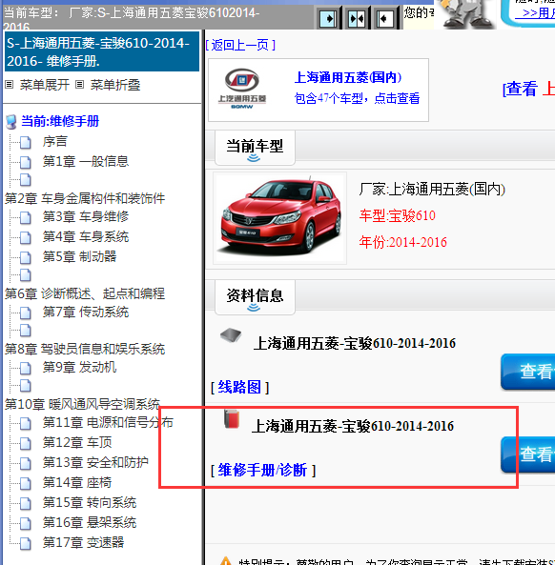Click the computer icon beside 当前:维修手册
This screenshot has height=565, width=555.
(x=11, y=122)
